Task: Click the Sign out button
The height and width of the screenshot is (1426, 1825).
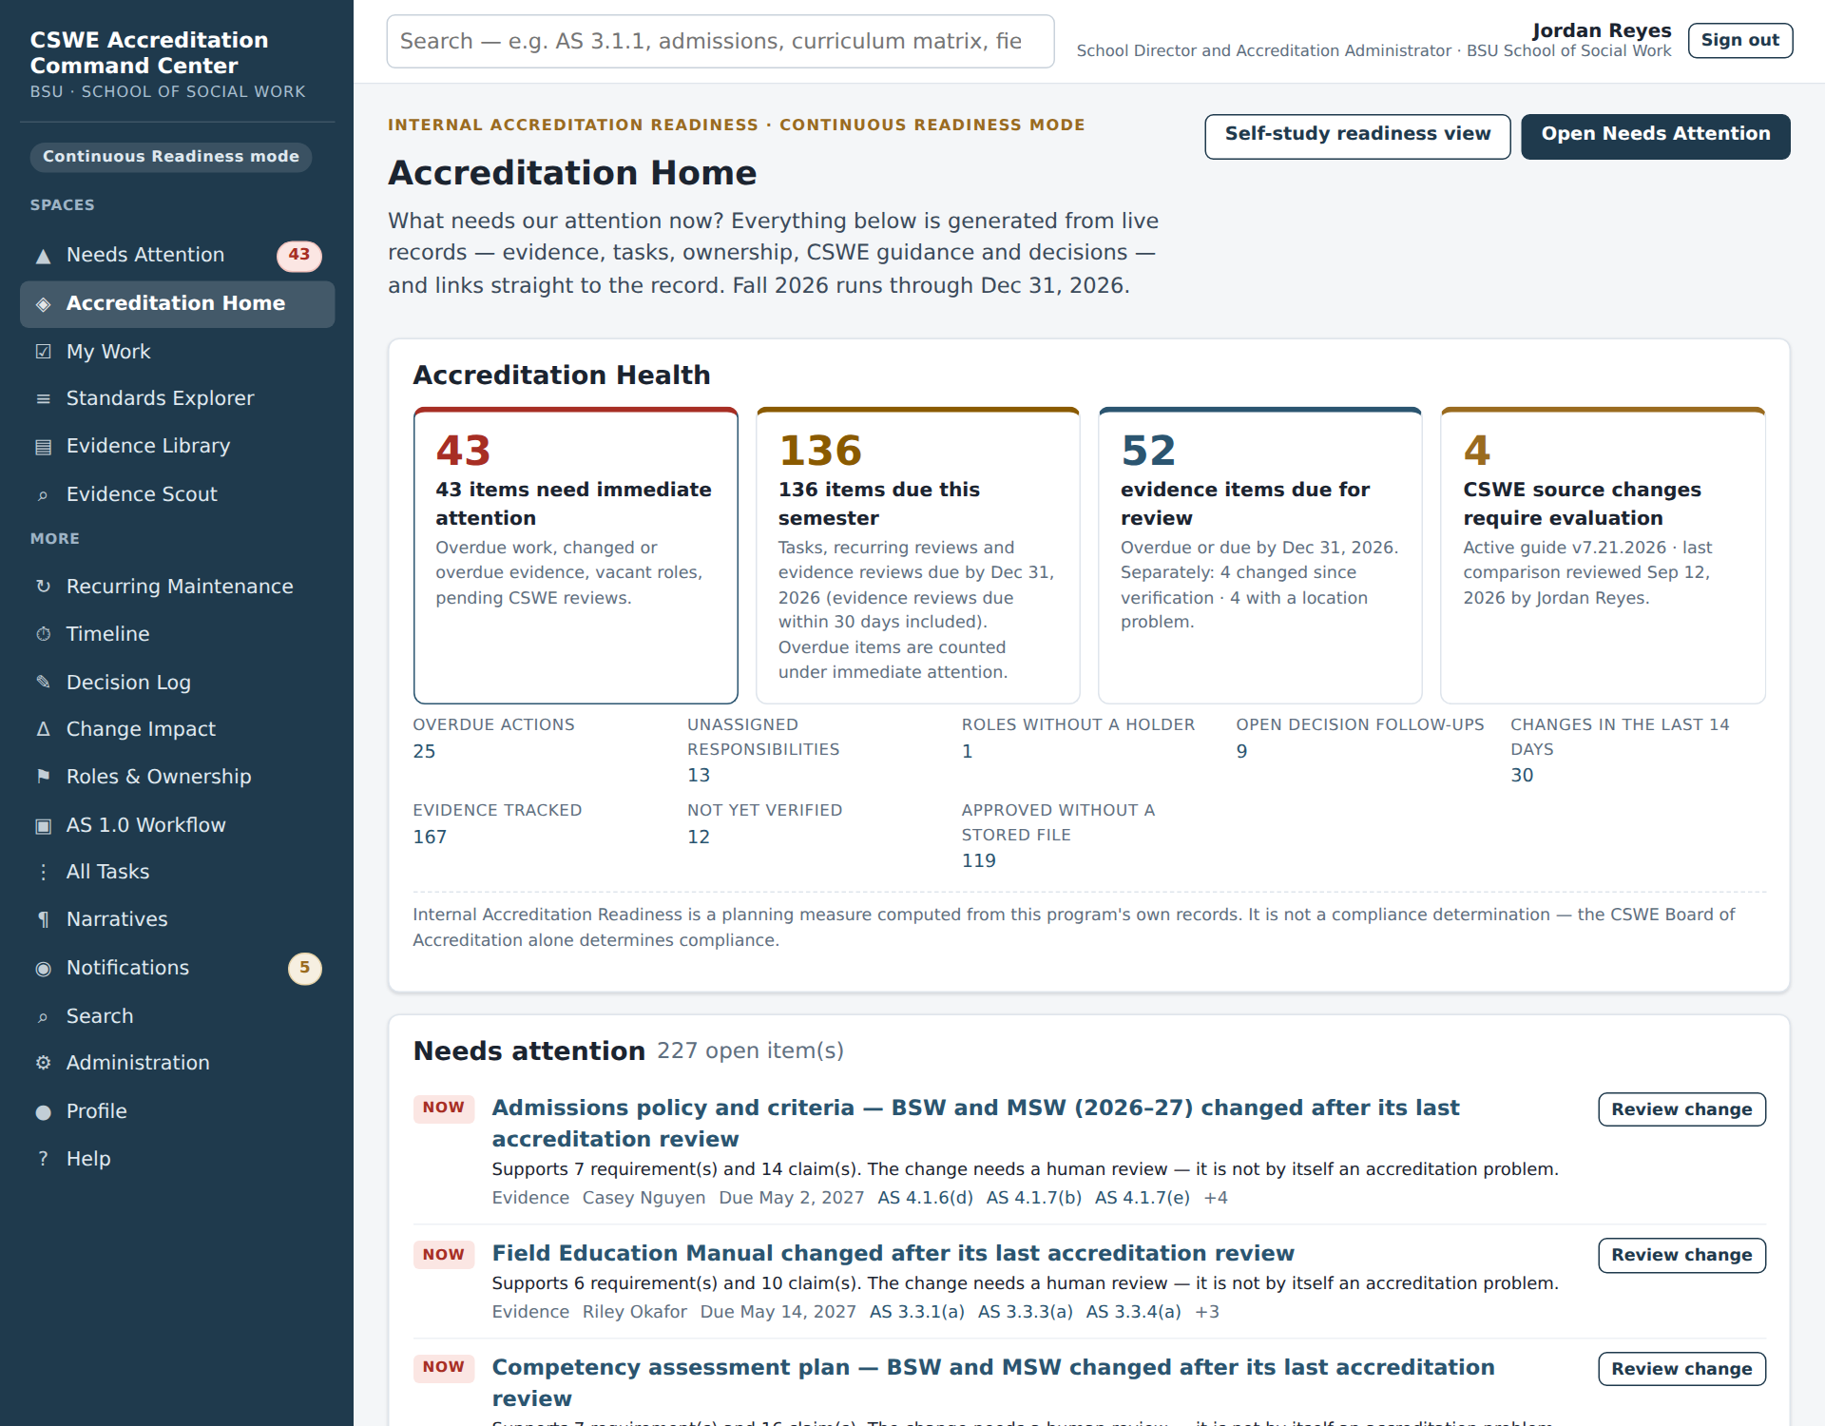Action: tap(1739, 40)
